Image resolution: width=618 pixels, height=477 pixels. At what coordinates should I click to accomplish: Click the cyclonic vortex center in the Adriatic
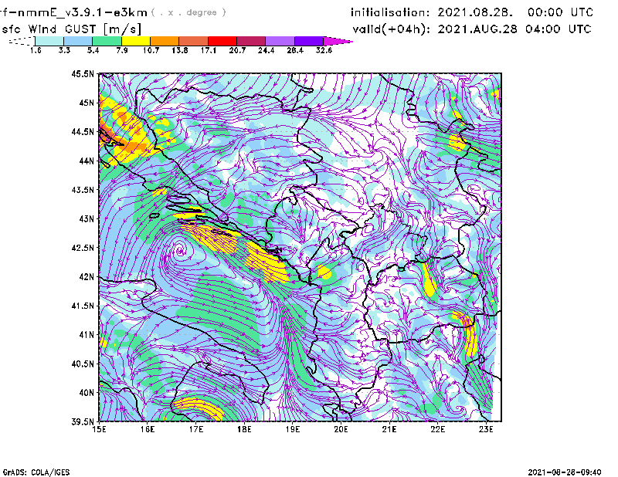[181, 249]
